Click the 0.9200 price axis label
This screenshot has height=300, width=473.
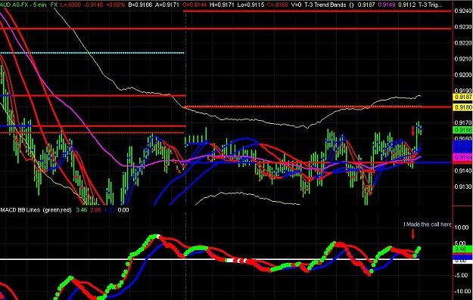point(462,75)
